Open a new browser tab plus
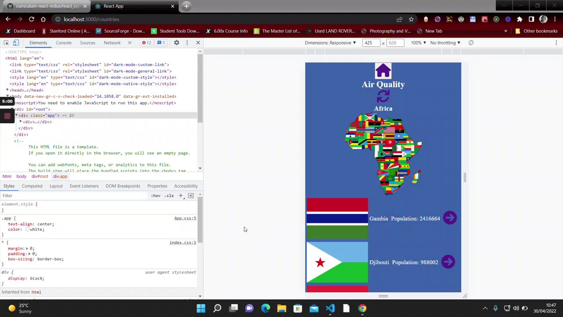Image resolution: width=563 pixels, height=317 pixels. coord(186,6)
